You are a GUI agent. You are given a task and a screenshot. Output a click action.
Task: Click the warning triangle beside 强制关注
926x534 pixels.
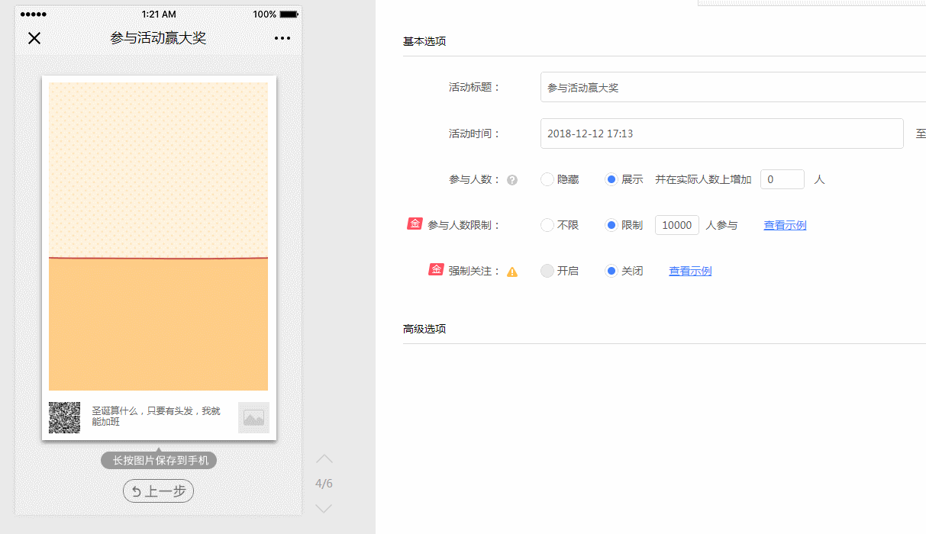(x=512, y=272)
